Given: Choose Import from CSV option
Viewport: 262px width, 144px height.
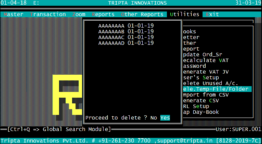Looking at the screenshot, I should click(x=206, y=95).
